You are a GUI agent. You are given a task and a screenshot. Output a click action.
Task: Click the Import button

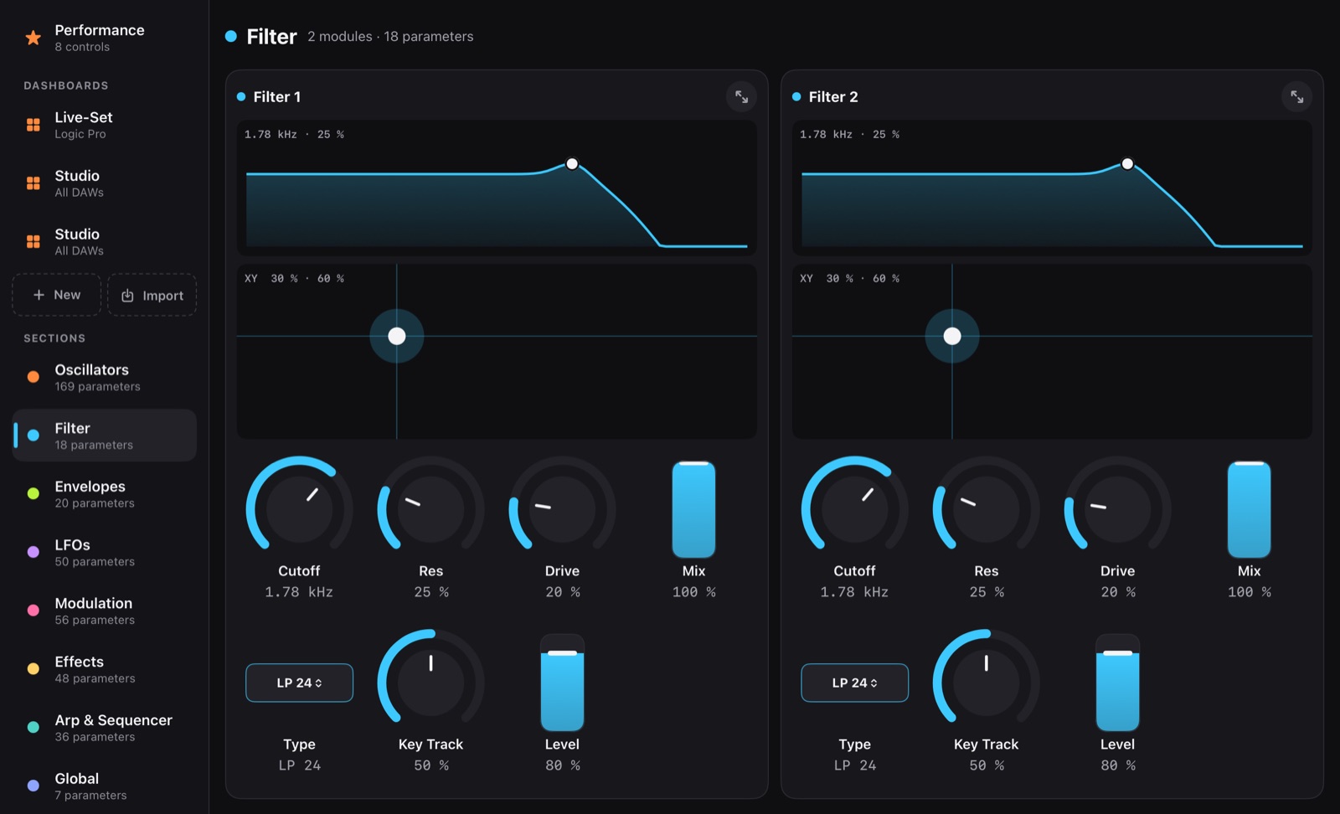tap(152, 295)
